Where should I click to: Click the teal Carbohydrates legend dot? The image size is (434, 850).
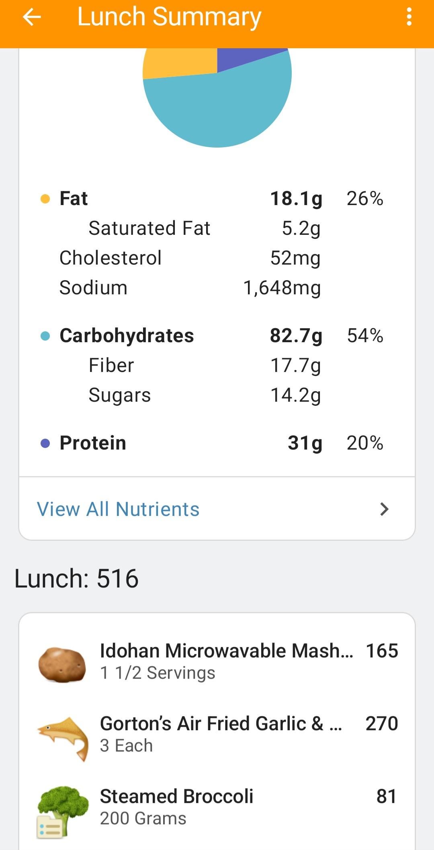point(45,336)
